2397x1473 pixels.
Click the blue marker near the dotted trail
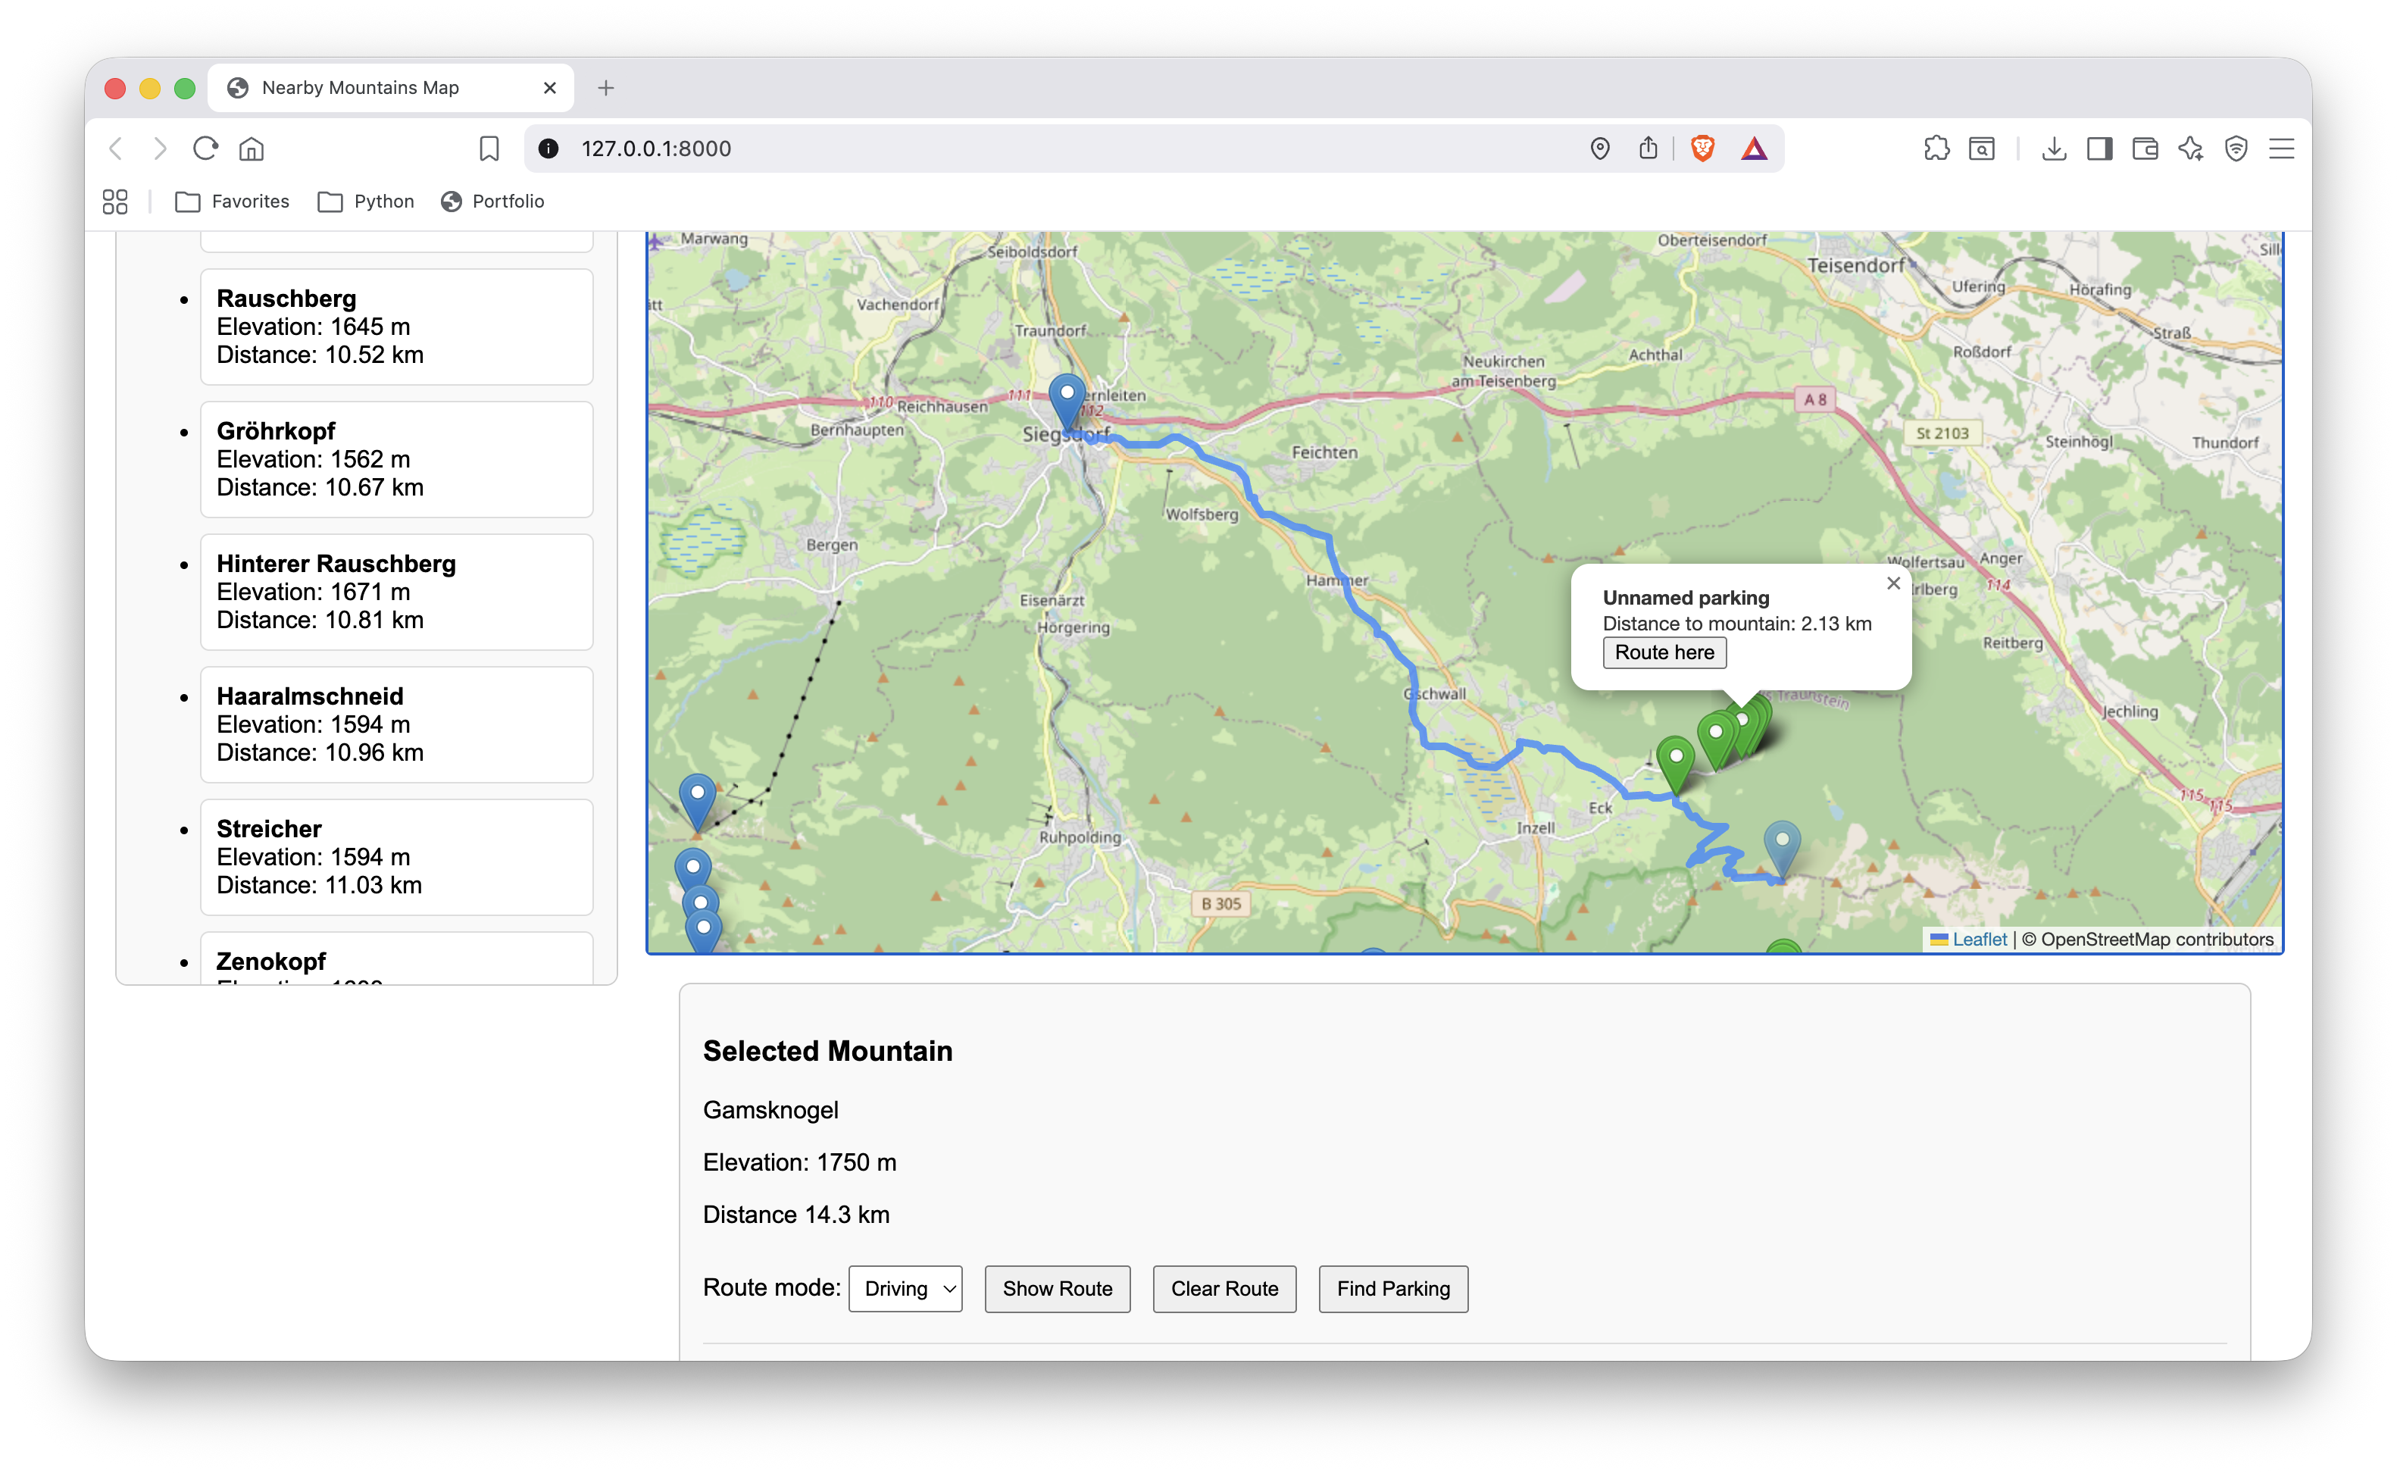(x=698, y=802)
